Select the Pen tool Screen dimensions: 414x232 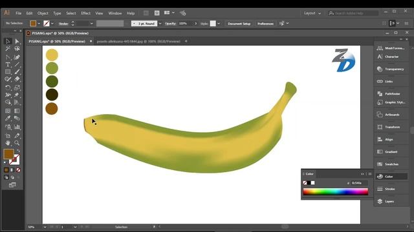click(x=8, y=57)
